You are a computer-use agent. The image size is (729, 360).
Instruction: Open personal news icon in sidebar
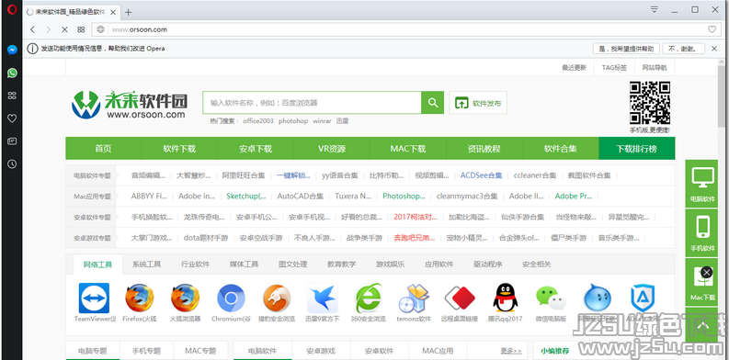click(x=12, y=141)
